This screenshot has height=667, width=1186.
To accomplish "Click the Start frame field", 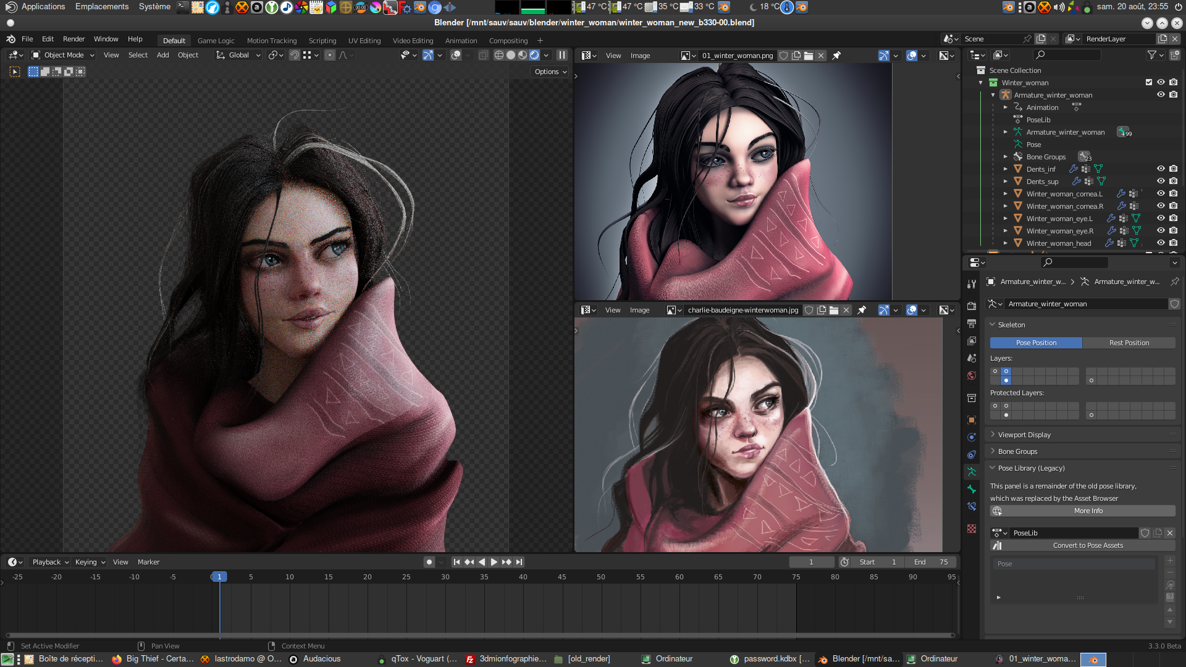I will pos(877,562).
